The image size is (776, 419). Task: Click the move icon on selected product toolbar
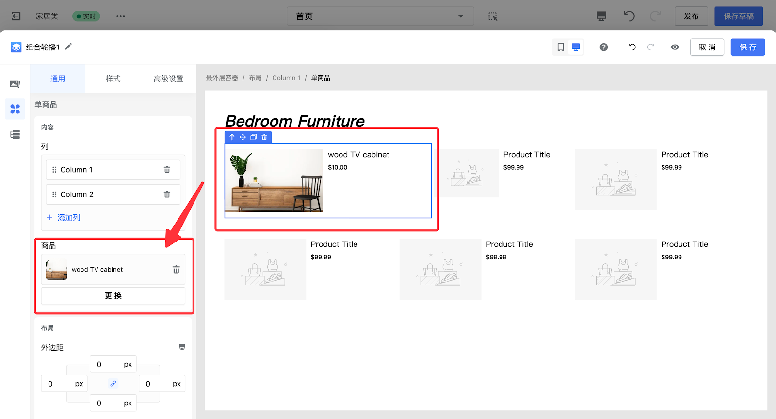[x=242, y=137]
